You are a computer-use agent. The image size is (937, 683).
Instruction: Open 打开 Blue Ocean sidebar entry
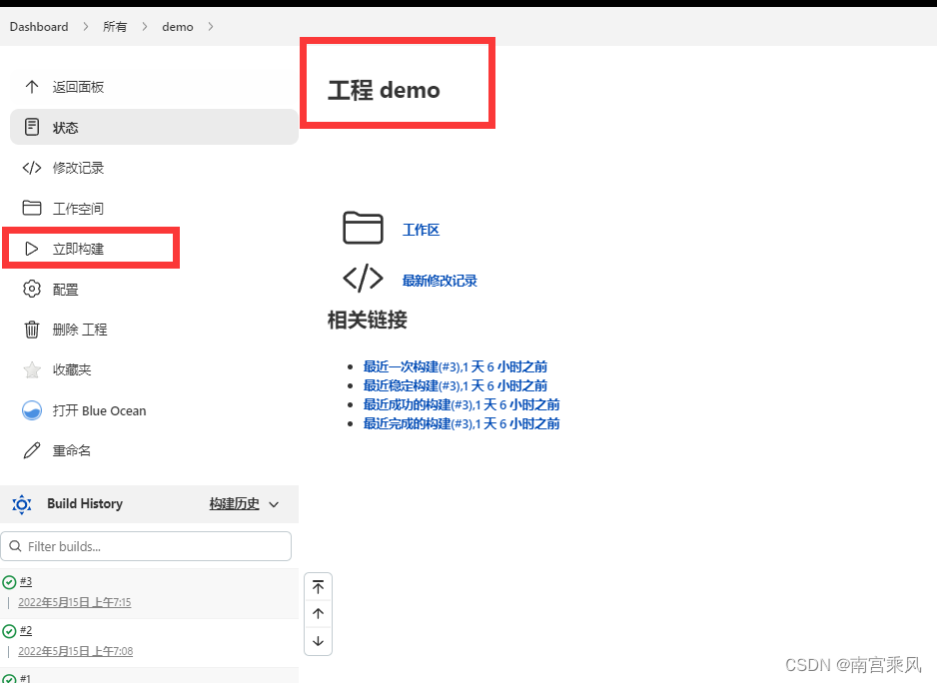coord(154,410)
